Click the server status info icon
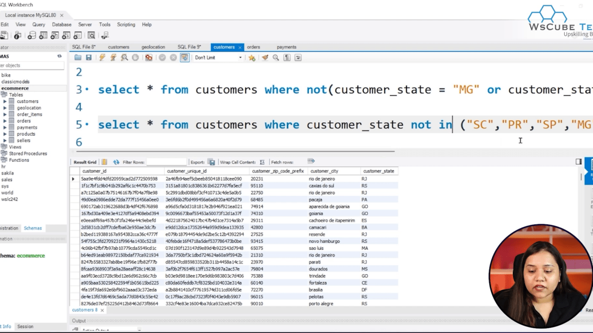This screenshot has height=333, width=593. [17, 36]
